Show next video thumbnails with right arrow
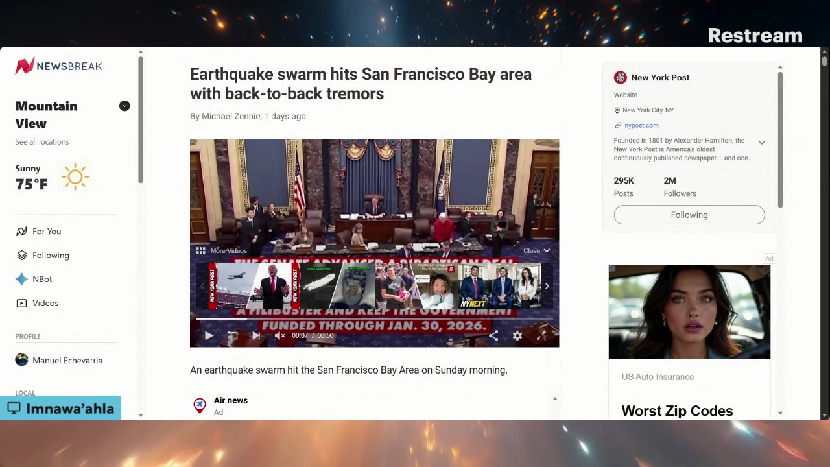 [547, 285]
